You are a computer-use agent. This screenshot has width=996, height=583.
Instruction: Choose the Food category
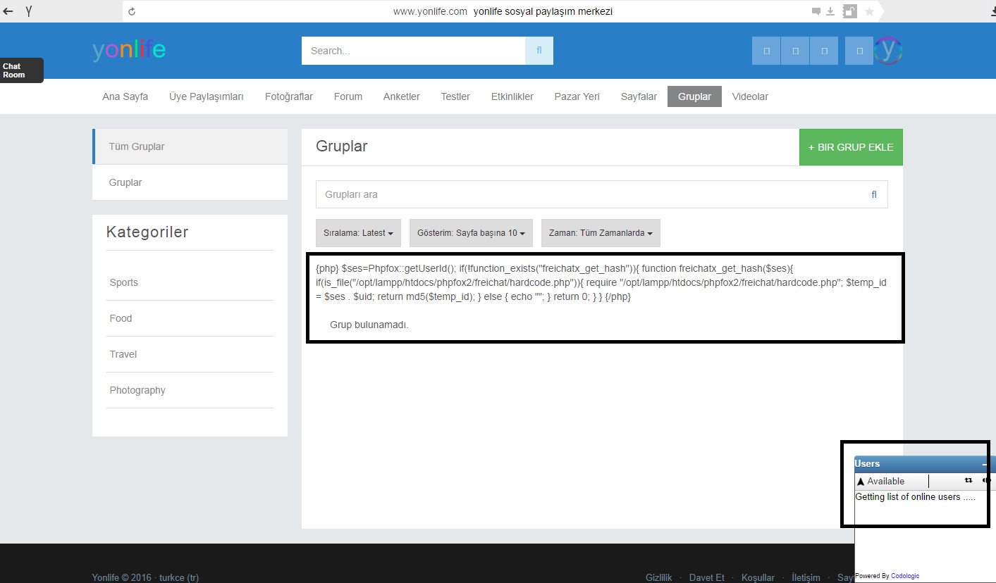tap(121, 318)
